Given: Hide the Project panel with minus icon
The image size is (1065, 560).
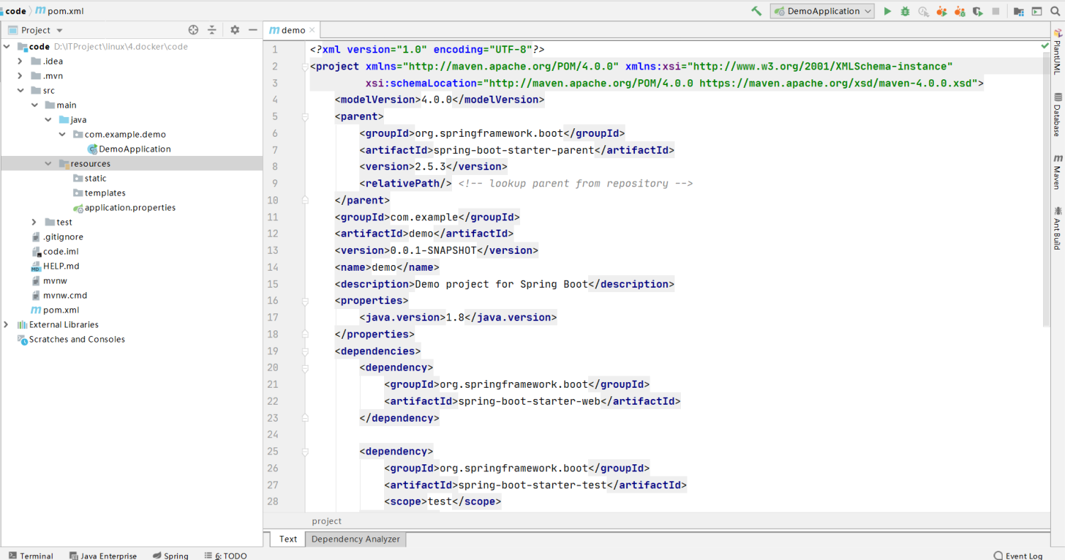Looking at the screenshot, I should tap(252, 30).
